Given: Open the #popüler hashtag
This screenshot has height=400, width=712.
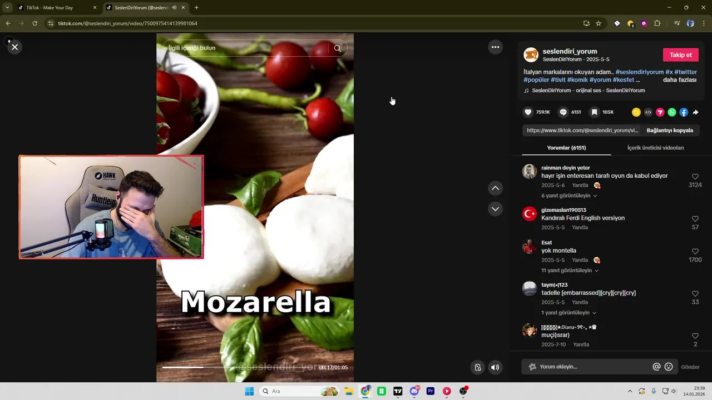Looking at the screenshot, I should (x=536, y=80).
